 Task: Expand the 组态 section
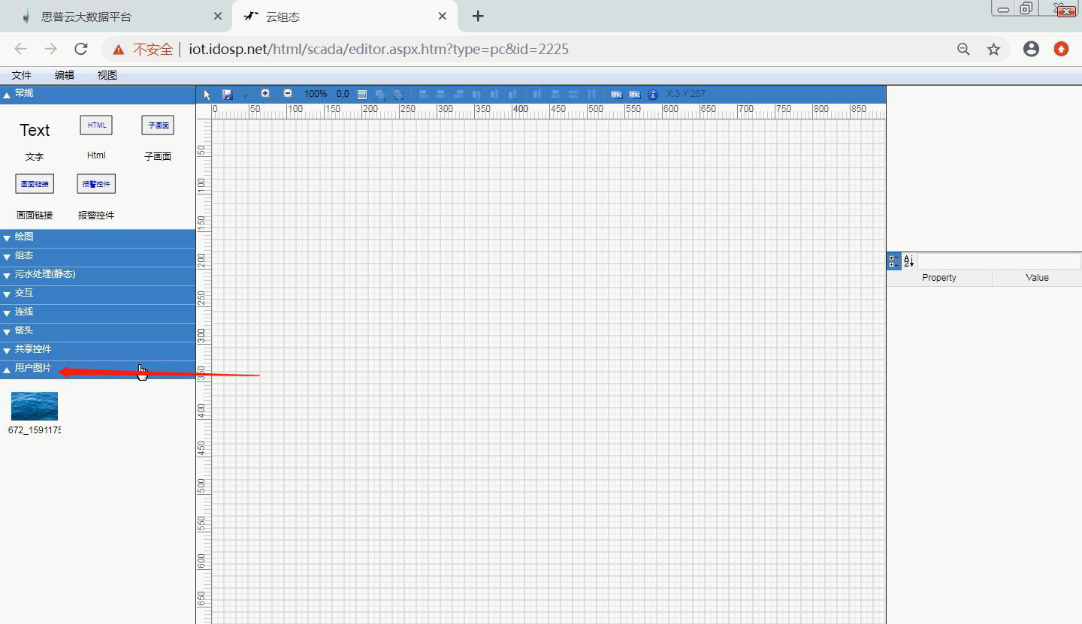[x=24, y=256]
